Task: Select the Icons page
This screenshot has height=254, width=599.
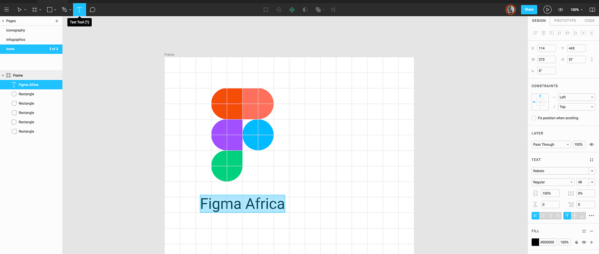Action: (31, 49)
